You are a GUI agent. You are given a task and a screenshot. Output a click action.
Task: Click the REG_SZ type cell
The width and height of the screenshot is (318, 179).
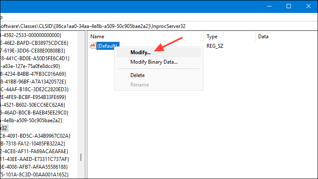(215, 46)
